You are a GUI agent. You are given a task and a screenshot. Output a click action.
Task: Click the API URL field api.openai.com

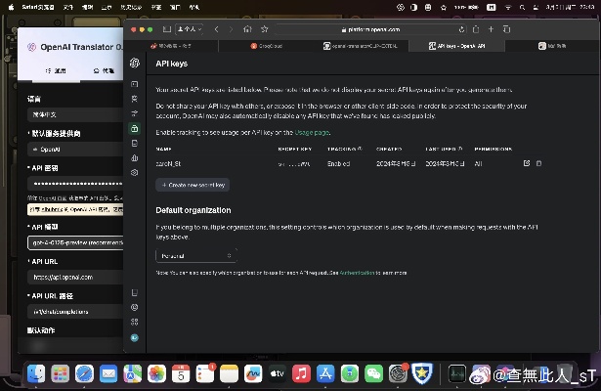(75, 278)
